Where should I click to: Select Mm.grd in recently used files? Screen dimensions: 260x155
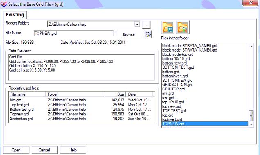16,100
